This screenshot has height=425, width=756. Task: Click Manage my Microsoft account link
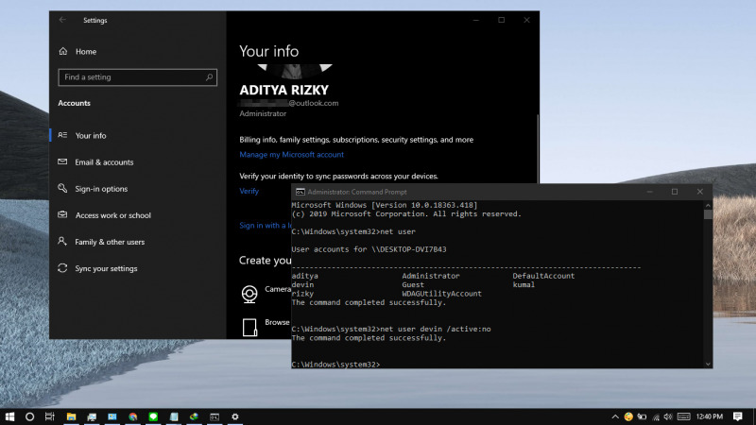(x=291, y=155)
